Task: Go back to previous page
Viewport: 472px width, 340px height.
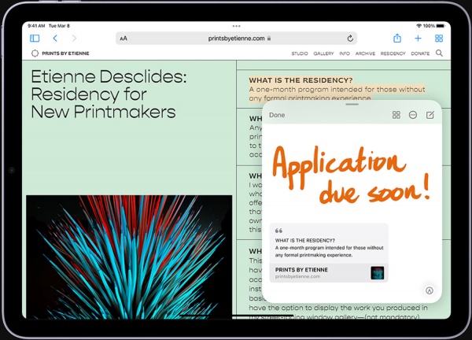Action: [x=54, y=38]
